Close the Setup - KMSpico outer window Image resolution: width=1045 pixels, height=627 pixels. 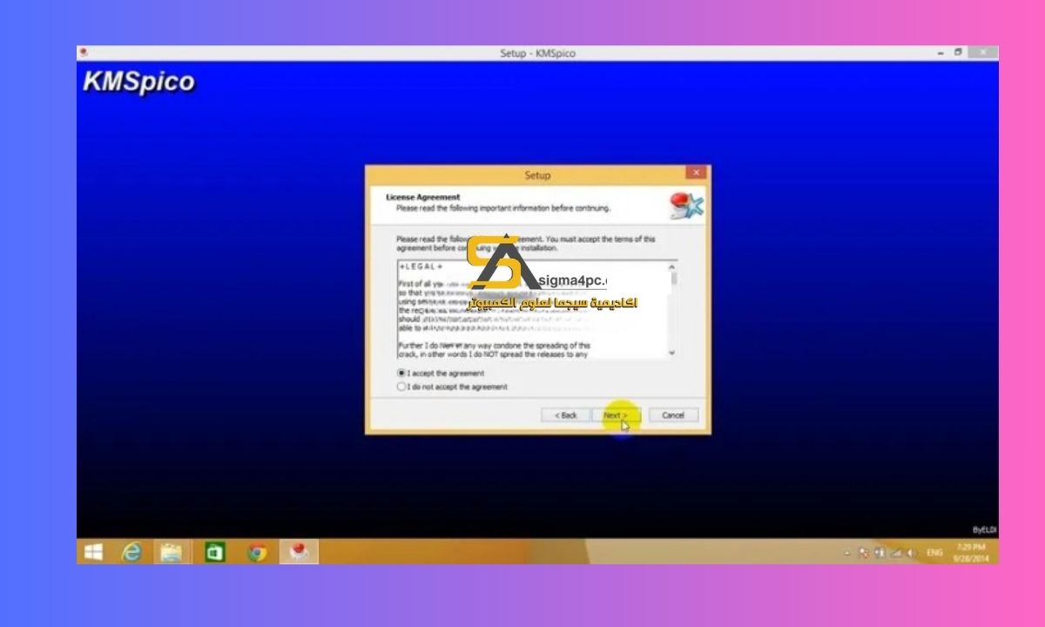[x=983, y=53]
